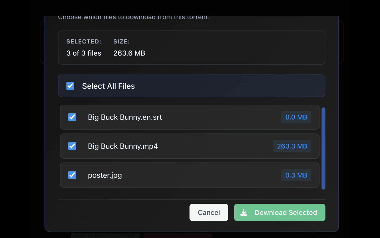The image size is (380, 238).
Task: Uncheck the Big Buck Bunny.en.srt file
Action: [x=72, y=117]
